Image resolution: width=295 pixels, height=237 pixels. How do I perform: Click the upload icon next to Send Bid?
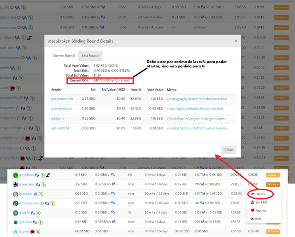pyautogui.click(x=253, y=202)
